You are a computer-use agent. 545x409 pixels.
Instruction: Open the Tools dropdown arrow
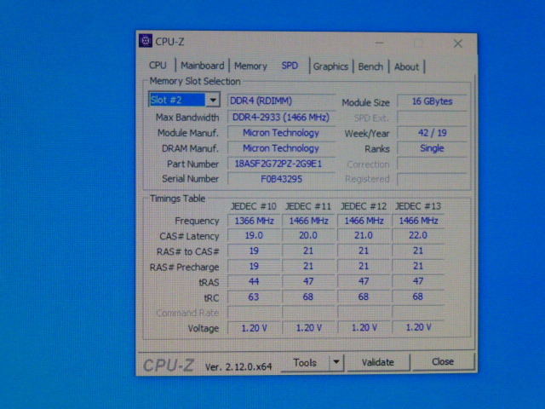coord(336,362)
